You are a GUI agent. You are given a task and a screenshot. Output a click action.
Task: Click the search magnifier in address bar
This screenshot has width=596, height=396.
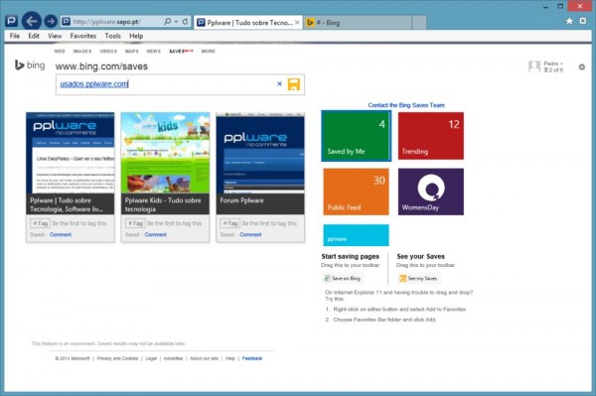click(168, 22)
